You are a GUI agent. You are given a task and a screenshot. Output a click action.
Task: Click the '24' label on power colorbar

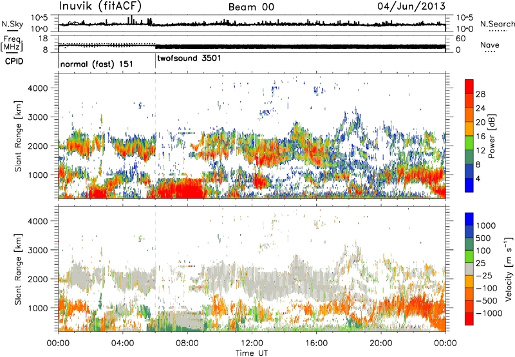pos(480,108)
